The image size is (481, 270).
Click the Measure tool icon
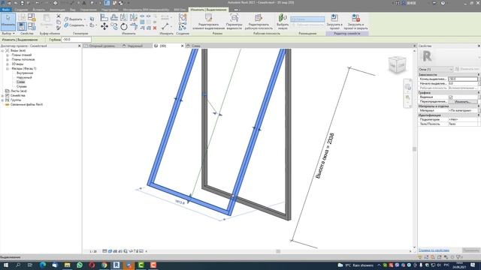(x=165, y=27)
